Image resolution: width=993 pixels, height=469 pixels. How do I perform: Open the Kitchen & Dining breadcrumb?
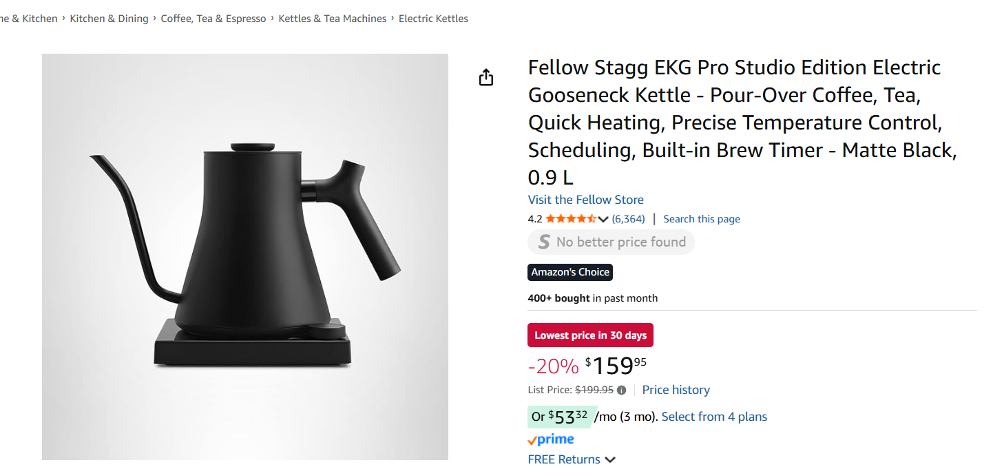(x=109, y=19)
